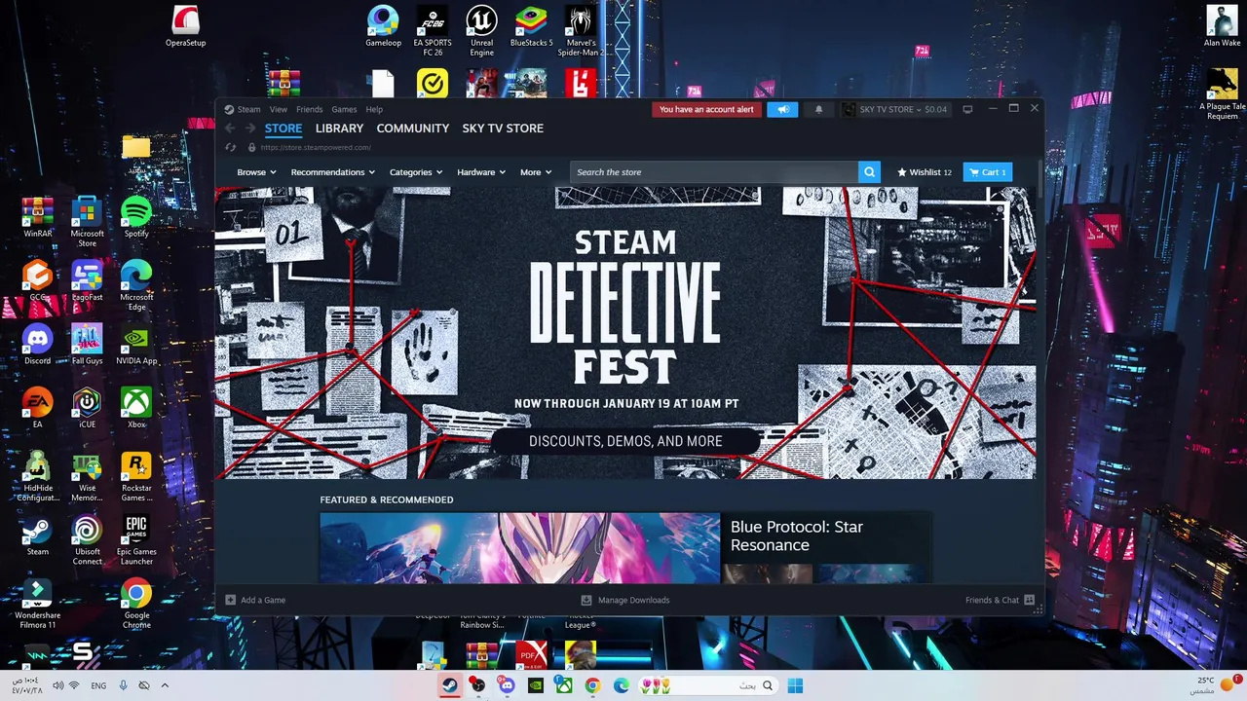Open Gameloop desktop shortcut
The height and width of the screenshot is (701, 1247).
[x=383, y=26]
